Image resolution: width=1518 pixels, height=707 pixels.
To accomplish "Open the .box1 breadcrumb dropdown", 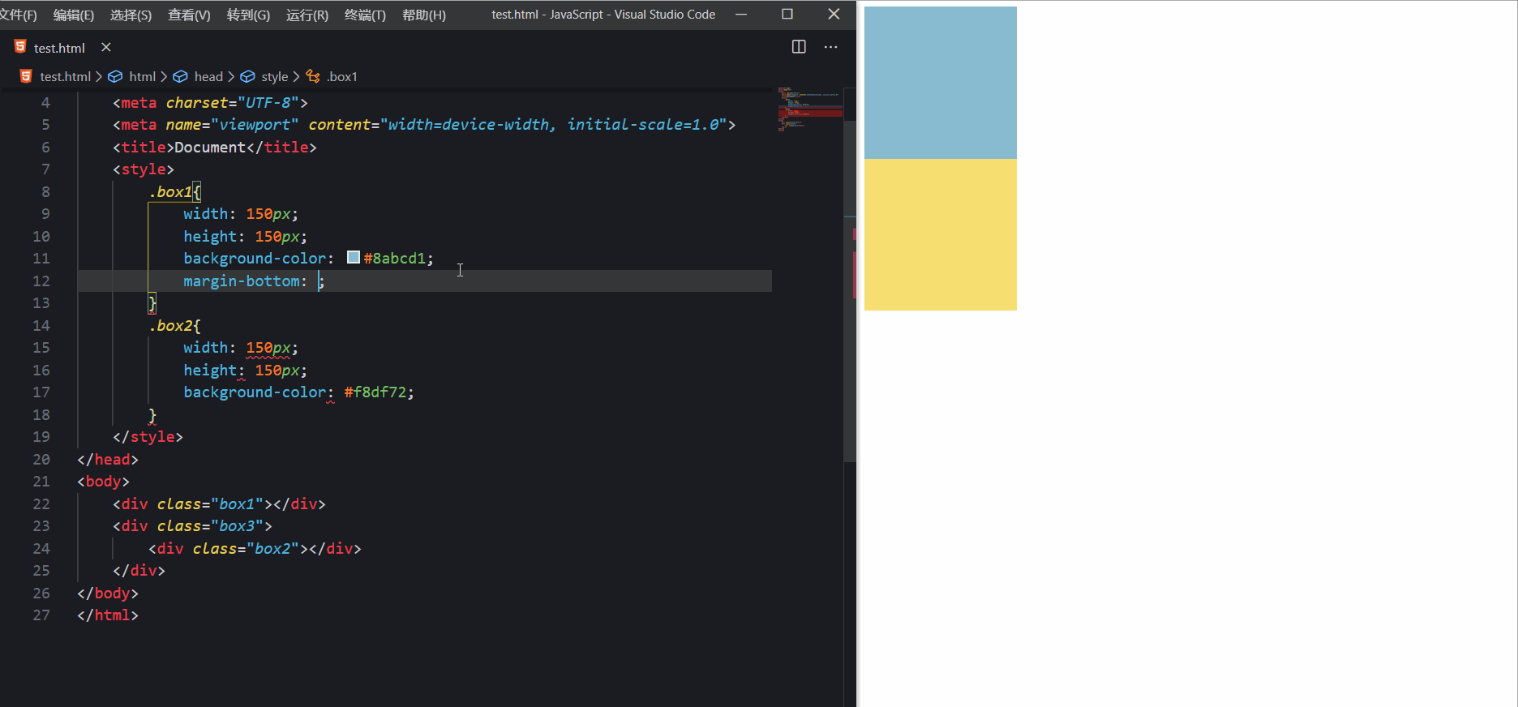I will [x=342, y=76].
